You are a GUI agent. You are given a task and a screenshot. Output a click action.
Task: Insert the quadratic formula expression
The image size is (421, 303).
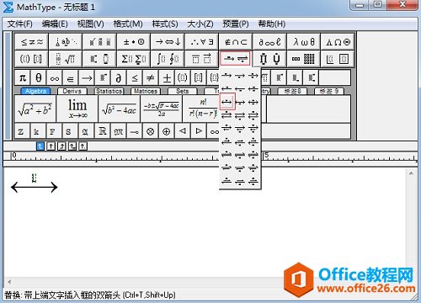[162, 109]
